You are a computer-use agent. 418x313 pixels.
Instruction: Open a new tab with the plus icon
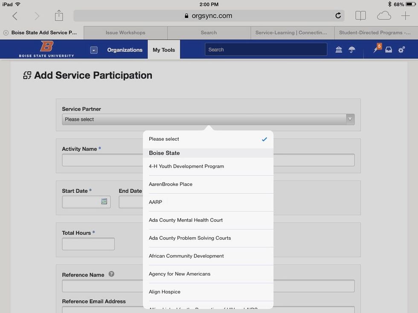(406, 14)
